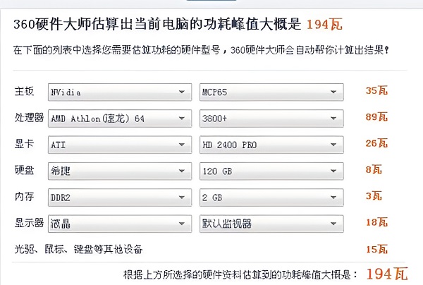Open the motherboard brand dropdown showing NVidia
This screenshot has width=423, height=285.
tap(120, 92)
